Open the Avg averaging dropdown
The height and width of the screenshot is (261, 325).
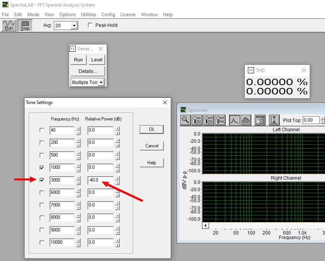pos(74,25)
